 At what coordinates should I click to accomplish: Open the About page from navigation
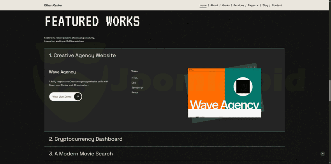[214, 5]
